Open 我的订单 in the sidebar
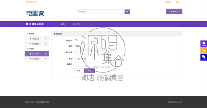The image size is (207, 108). pyautogui.click(x=37, y=39)
